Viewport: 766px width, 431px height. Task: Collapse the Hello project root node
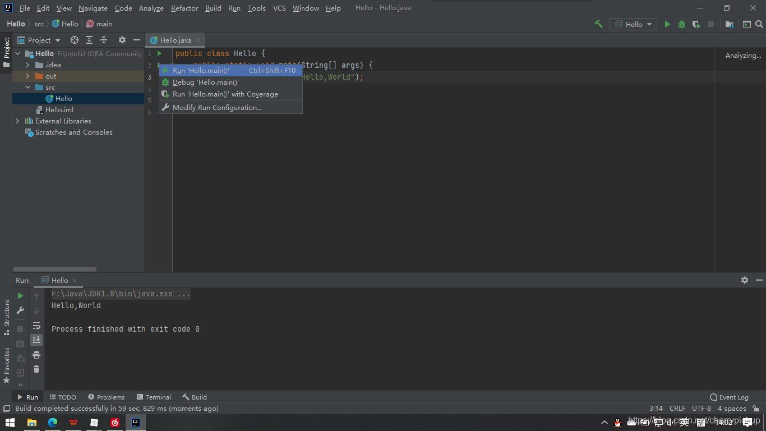17,53
